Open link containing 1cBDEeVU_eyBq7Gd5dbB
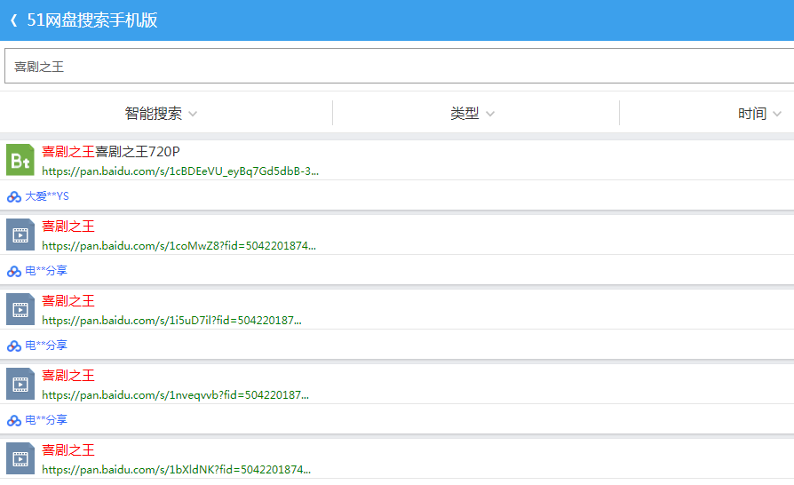The image size is (794, 485). (x=180, y=171)
